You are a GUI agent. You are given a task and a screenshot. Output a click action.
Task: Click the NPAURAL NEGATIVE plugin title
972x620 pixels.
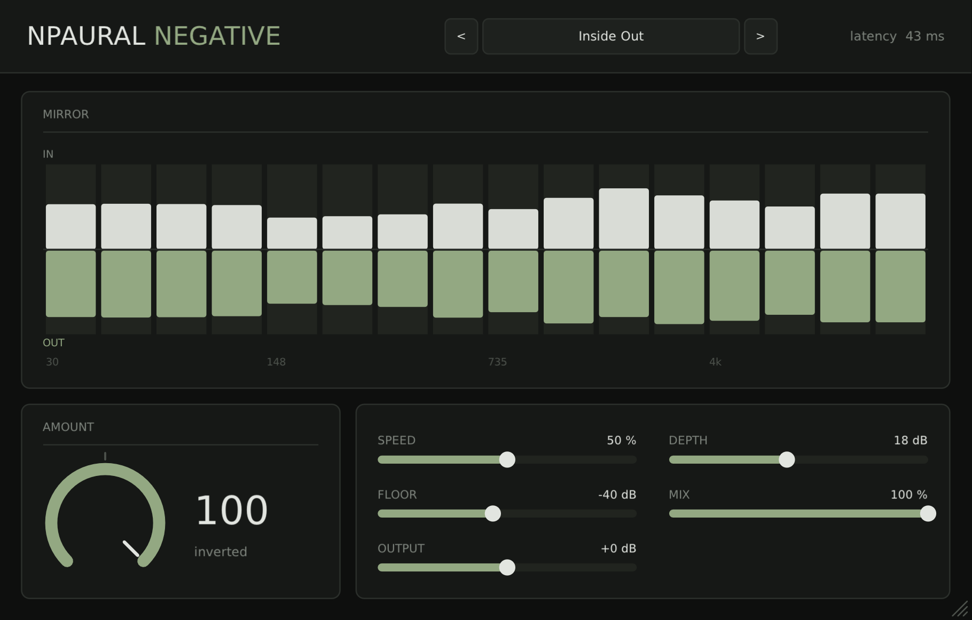coord(154,36)
